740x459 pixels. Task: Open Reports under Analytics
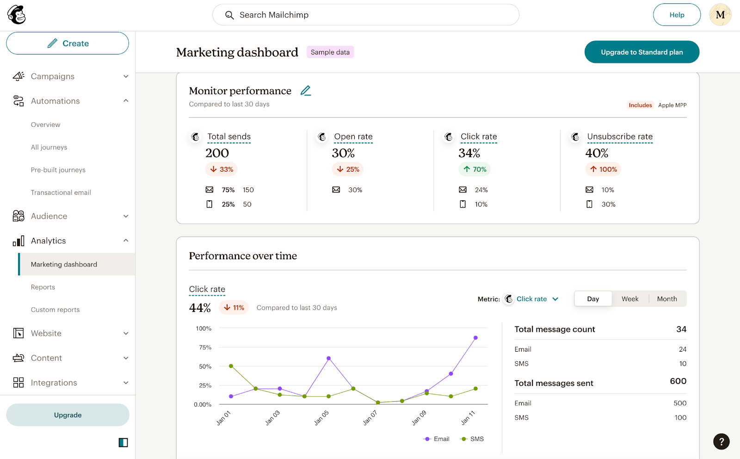click(x=43, y=287)
